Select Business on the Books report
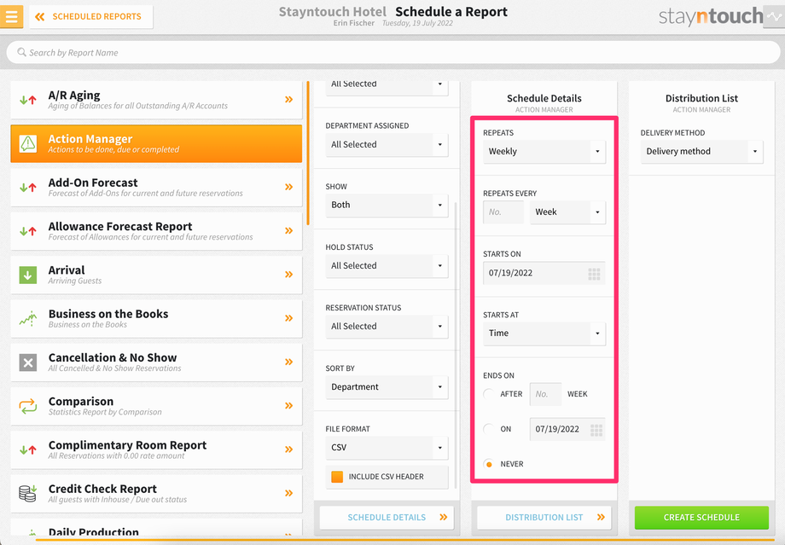Viewport: 785px width, 545px height. pos(156,318)
